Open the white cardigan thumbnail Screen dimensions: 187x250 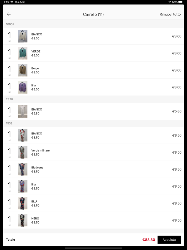tap(22, 36)
